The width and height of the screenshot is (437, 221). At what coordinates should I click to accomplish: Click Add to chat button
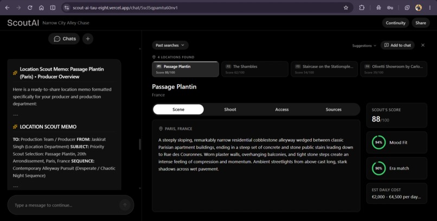pyautogui.click(x=397, y=45)
